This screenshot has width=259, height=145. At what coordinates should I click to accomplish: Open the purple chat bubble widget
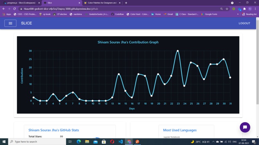pos(245,127)
